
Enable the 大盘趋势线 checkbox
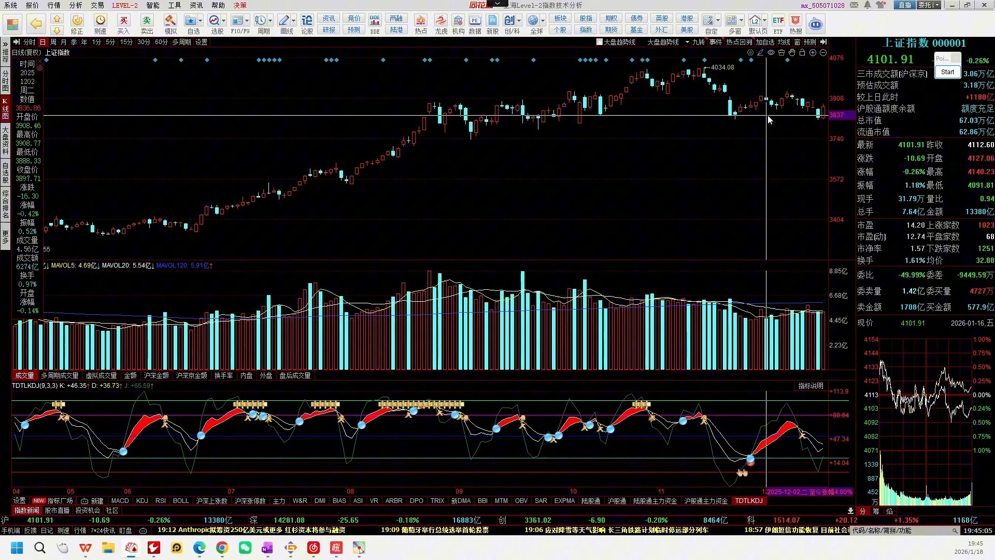[600, 42]
